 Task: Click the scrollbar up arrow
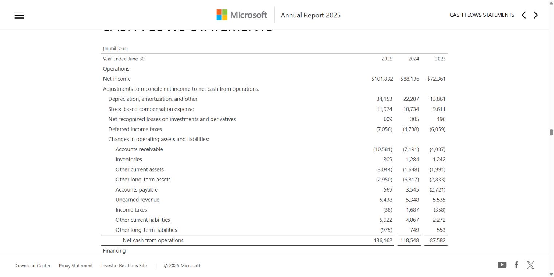[x=551, y=3]
